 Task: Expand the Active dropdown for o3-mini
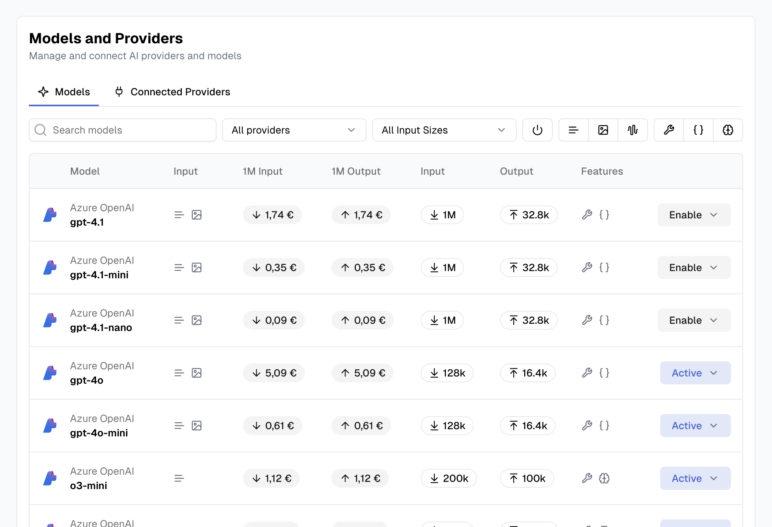pos(695,478)
